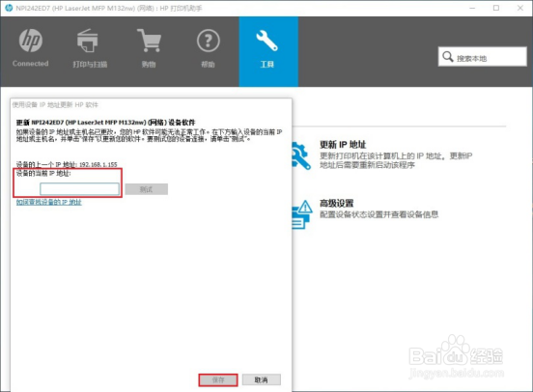Select the 工具 tools tab
This screenshot has height=392, width=533.
[x=268, y=52]
